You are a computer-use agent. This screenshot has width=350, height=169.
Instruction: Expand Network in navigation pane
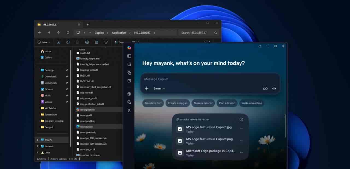point(37,146)
